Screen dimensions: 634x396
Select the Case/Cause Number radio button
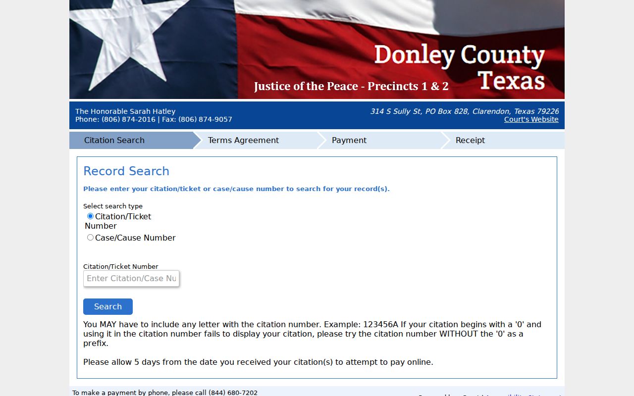point(90,238)
